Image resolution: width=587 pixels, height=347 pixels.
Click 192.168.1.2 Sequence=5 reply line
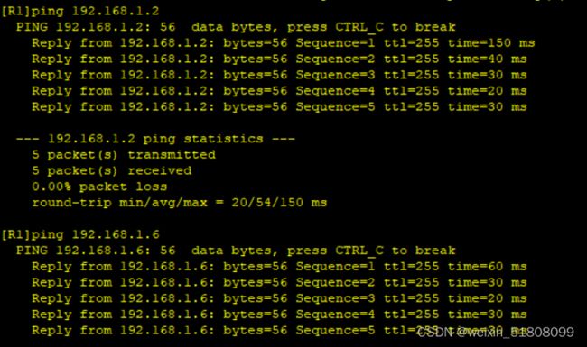pyautogui.click(x=279, y=107)
